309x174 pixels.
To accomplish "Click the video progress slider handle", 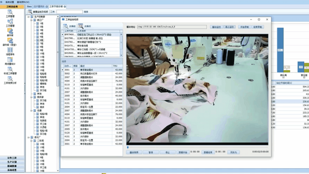I will pos(127,147).
